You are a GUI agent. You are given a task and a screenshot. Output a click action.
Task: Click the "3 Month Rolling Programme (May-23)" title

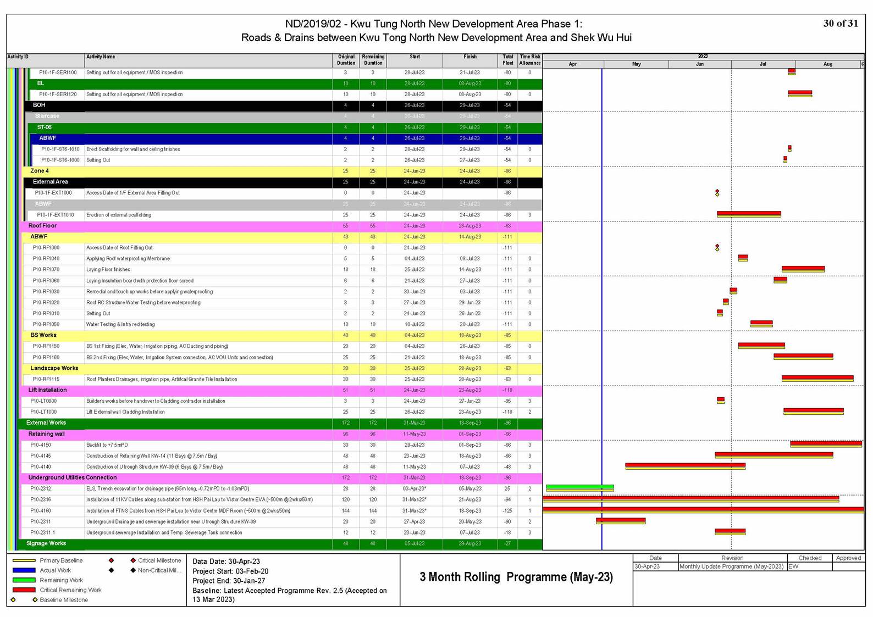point(516,577)
